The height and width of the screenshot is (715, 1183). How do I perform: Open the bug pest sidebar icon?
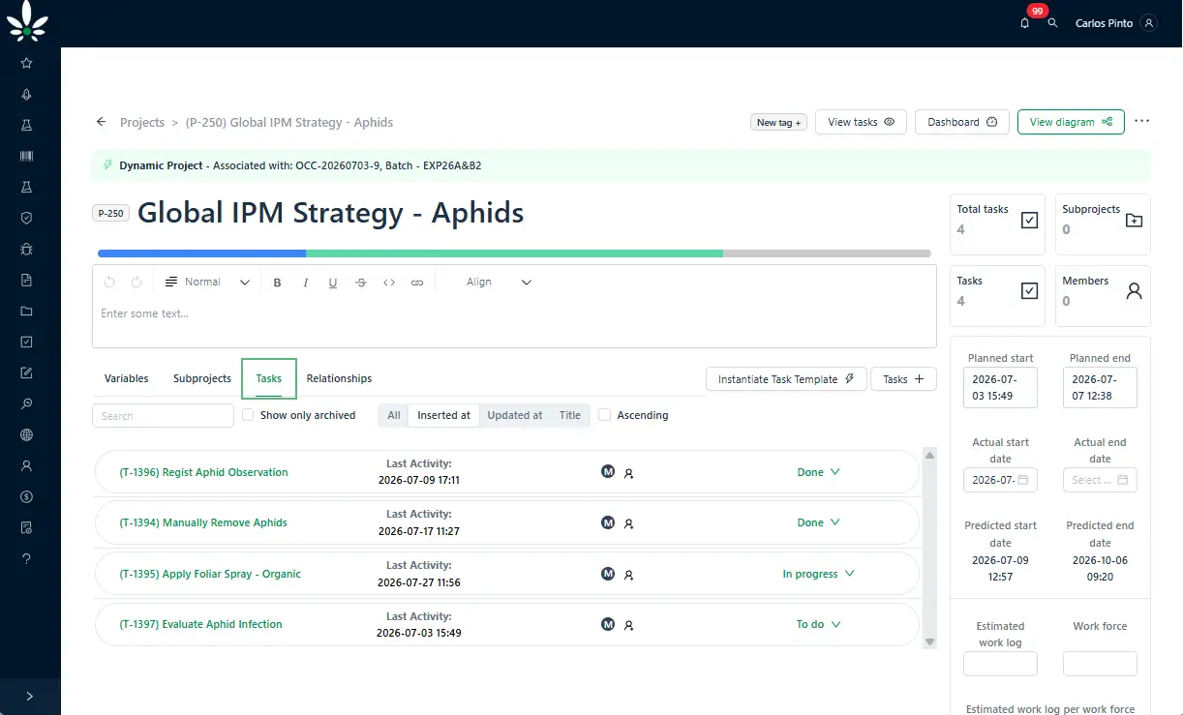pos(26,249)
